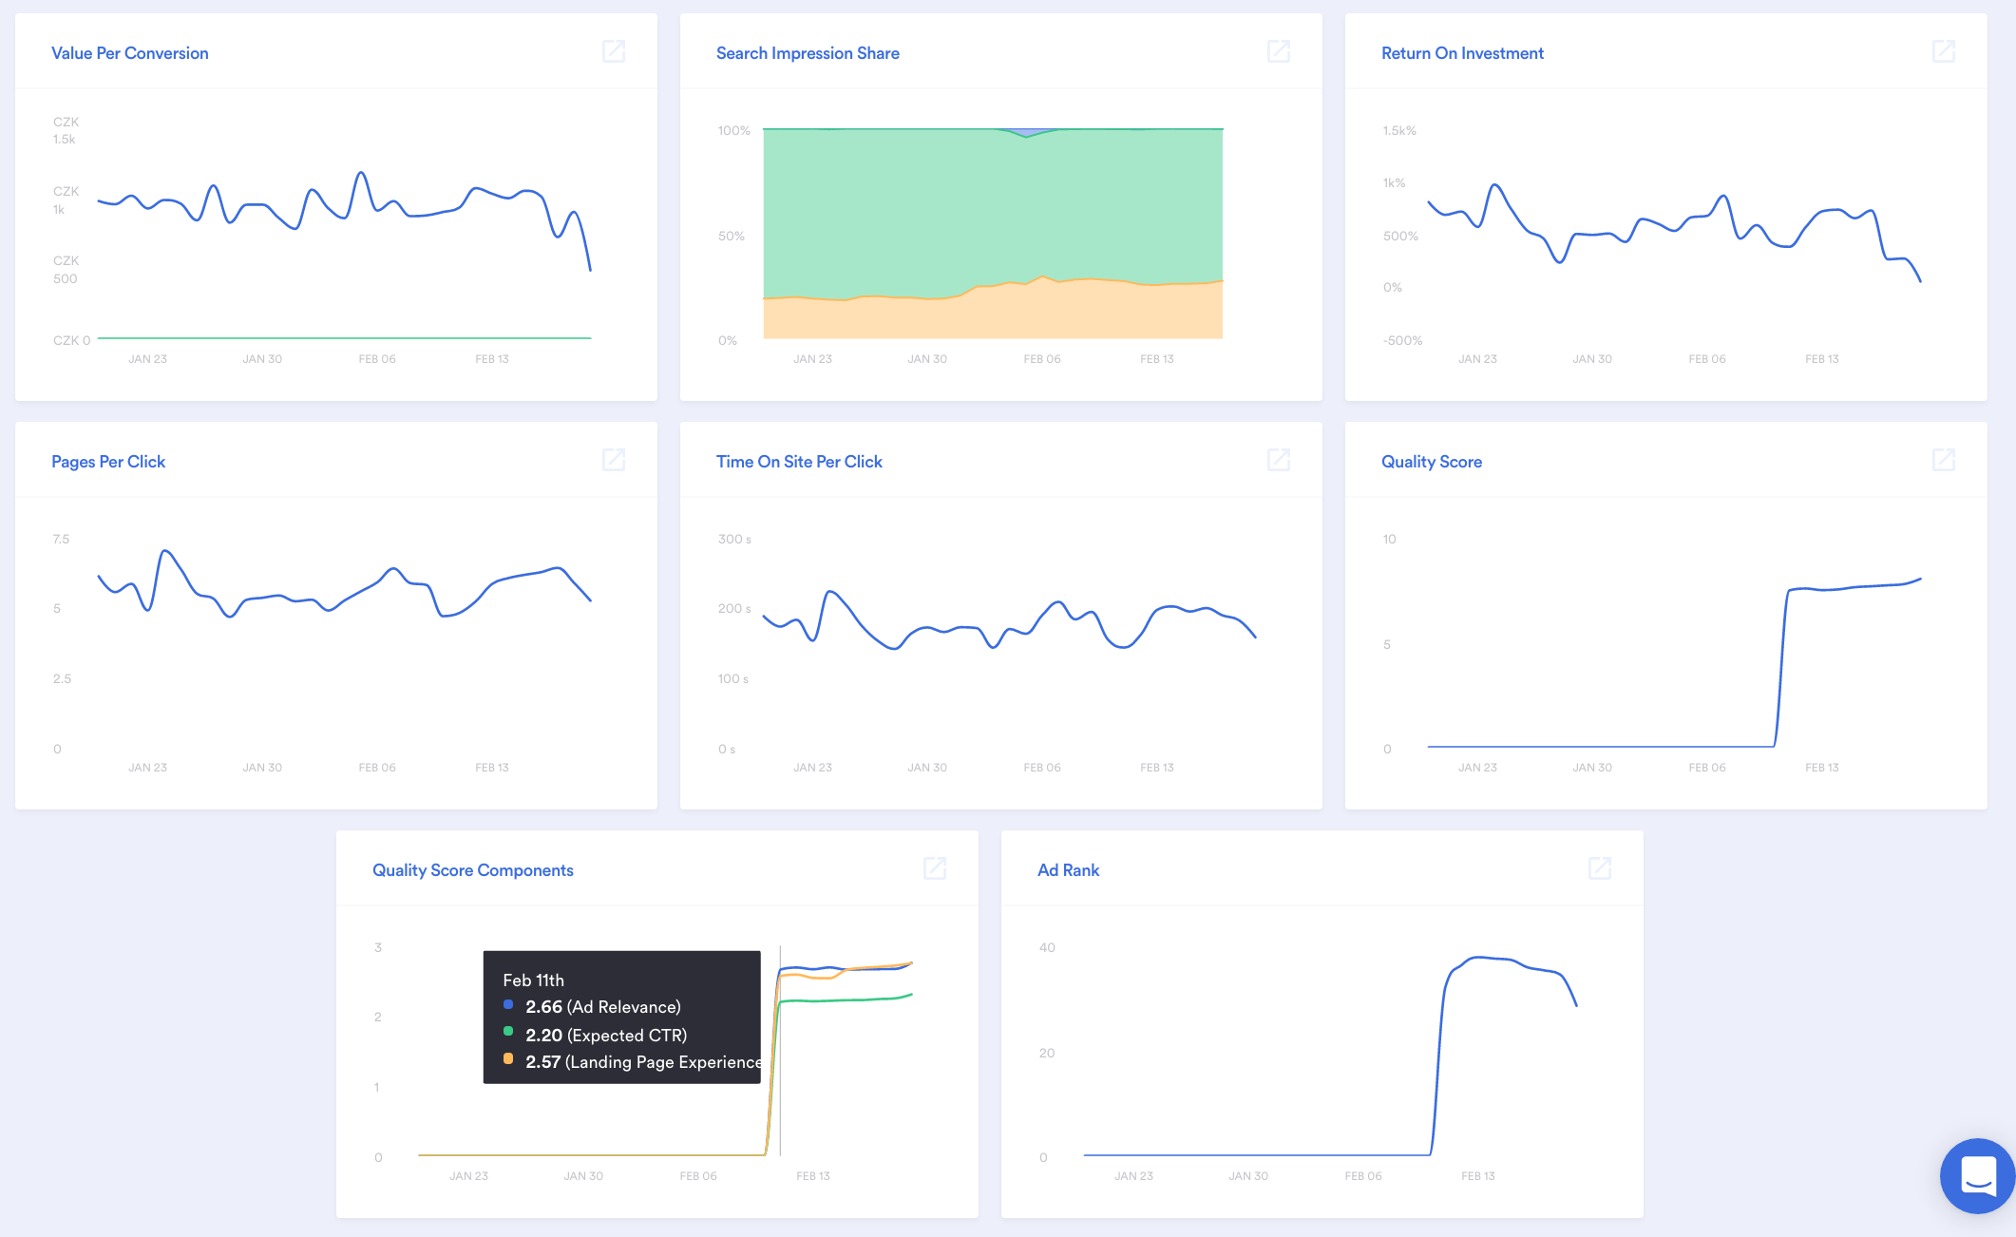Viewport: 2016px width, 1237px height.
Task: Click JAN 30 label on Search Impression Share chart
Action: 927,359
